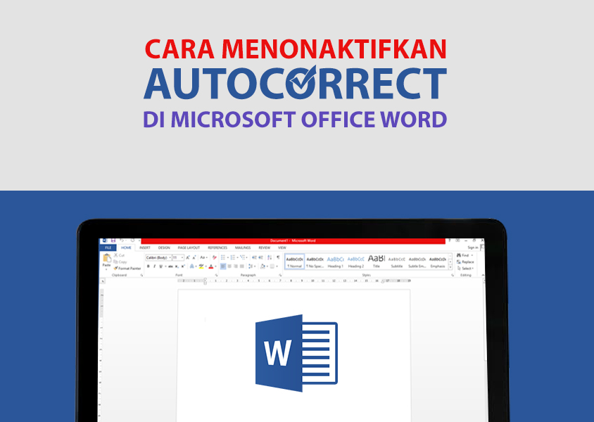Apply the Subtitle style
Screen dimensions: 594x422
coord(397,262)
